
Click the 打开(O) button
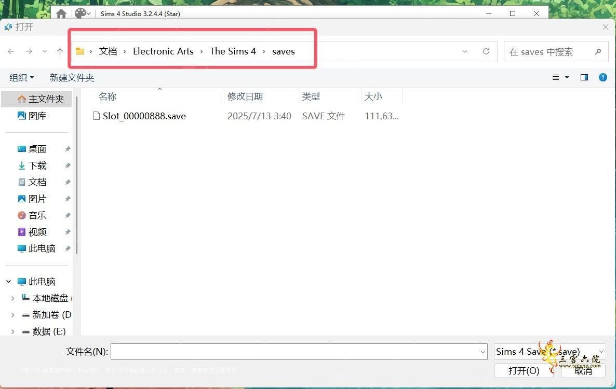[524, 370]
